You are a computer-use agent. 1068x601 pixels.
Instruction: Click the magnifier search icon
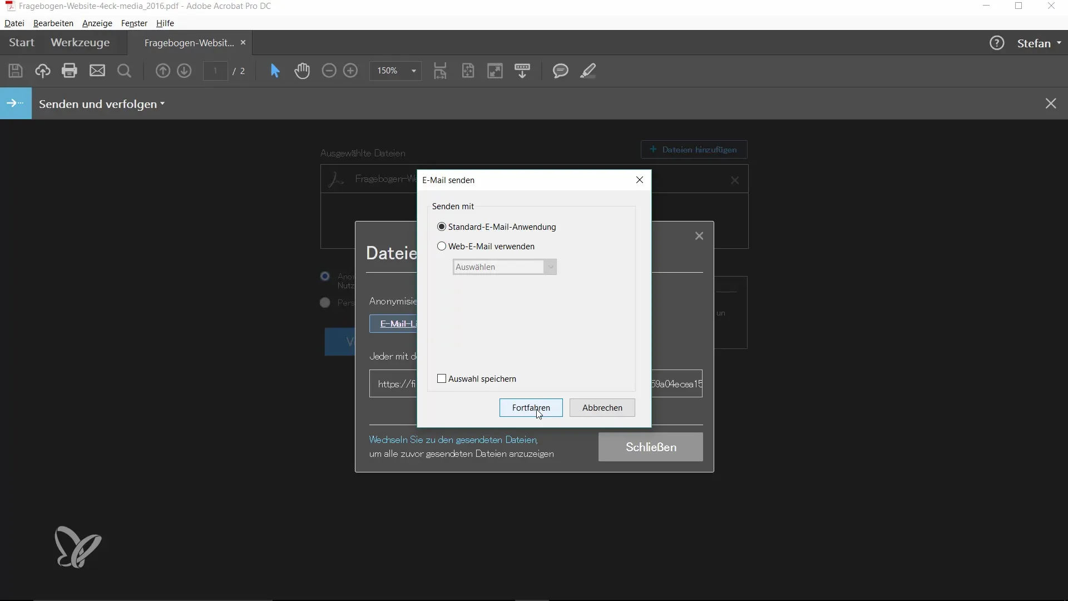pyautogui.click(x=125, y=71)
